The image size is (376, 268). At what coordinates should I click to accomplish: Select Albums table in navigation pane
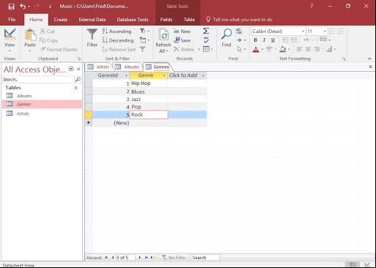(42, 96)
